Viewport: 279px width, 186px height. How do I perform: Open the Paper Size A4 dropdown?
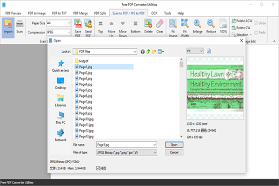tap(69, 22)
